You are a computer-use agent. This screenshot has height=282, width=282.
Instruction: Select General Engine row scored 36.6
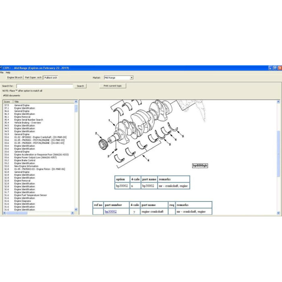[39, 111]
